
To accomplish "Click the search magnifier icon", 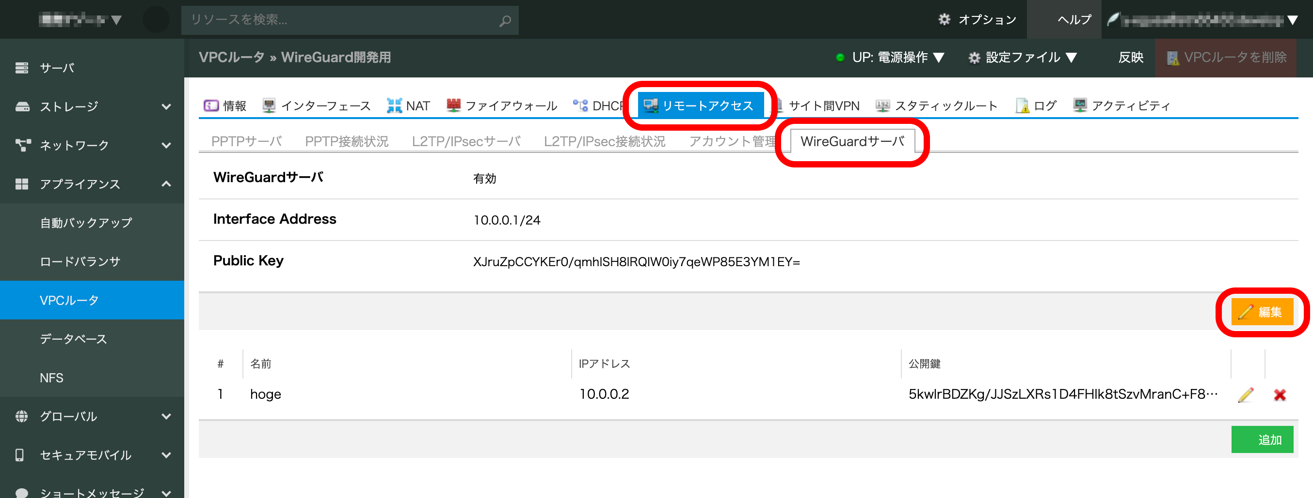I will click(x=505, y=20).
